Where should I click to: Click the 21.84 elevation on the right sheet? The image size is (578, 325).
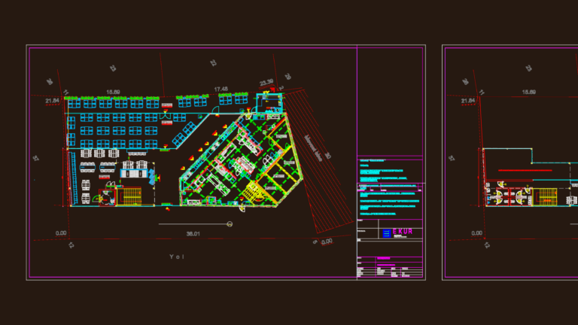coord(468,100)
